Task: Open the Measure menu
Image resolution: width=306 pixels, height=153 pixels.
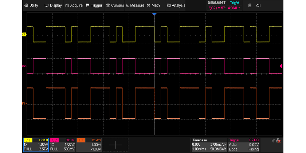Action: point(135,5)
